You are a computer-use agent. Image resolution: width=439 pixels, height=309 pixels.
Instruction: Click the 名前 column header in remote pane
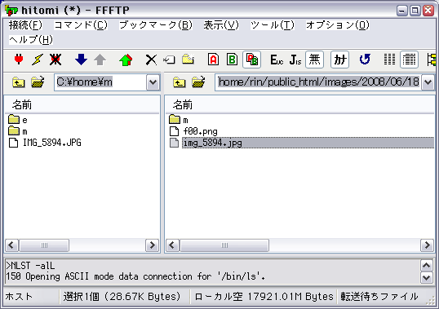click(x=300, y=105)
